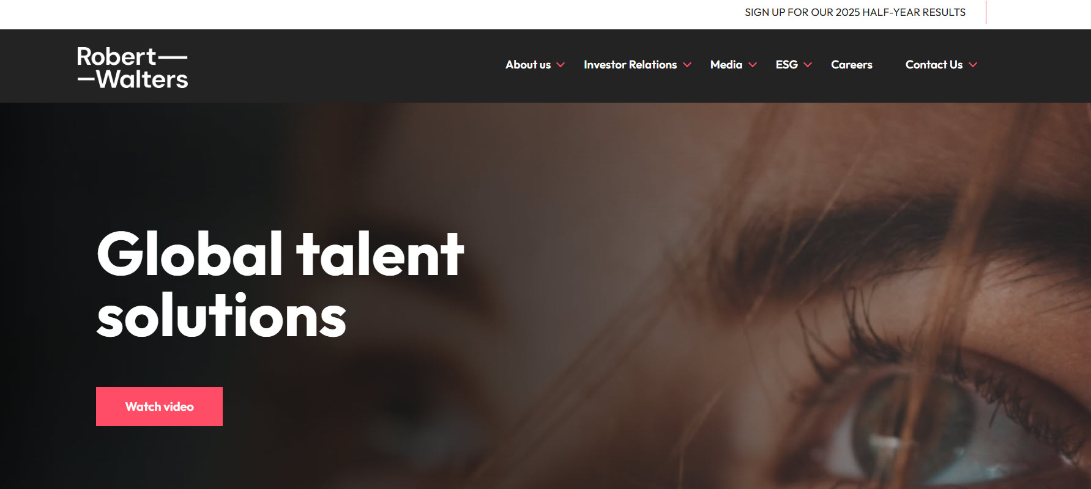Screen dimensions: 1091x489
Task: Click the empty white announcement bar area
Action: (367, 14)
